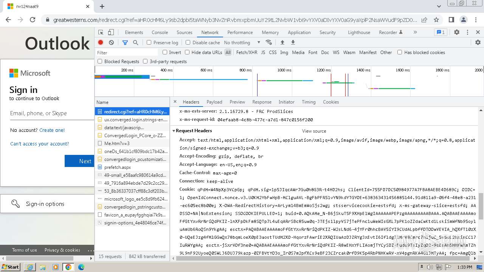Toggle the browser side panel icon
Image resolution: width=484 pixels, height=272 pixels.
pos(451,20)
